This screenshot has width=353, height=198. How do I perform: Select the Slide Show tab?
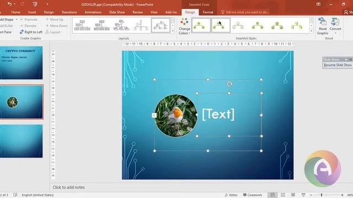(117, 12)
